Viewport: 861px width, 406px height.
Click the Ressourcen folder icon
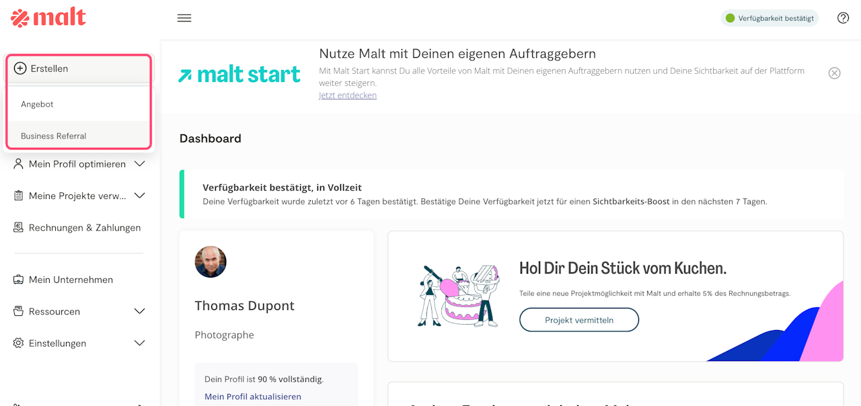coord(19,311)
